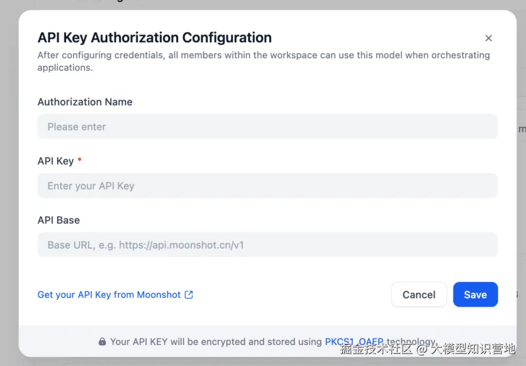This screenshot has height=366, width=526.
Task: Click the 掘金技术社区 watermark text
Action: [376, 348]
